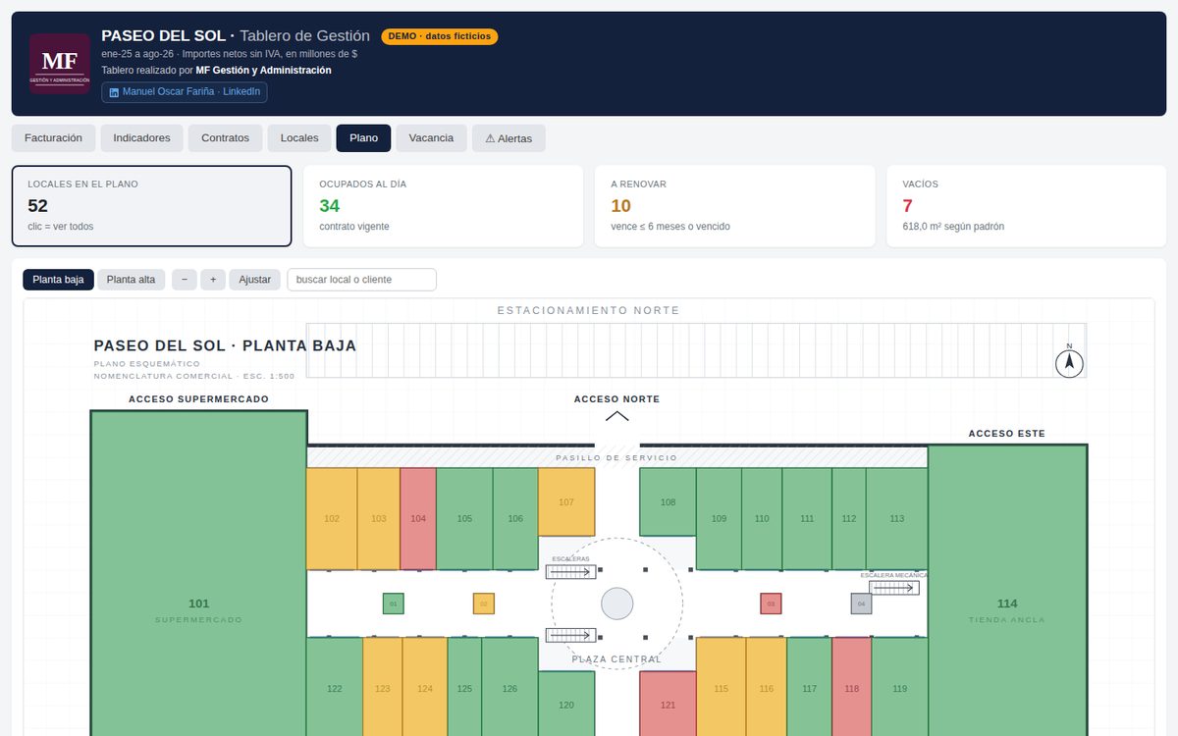The image size is (1178, 736).
Task: Open the Locales tab
Action: pos(299,138)
